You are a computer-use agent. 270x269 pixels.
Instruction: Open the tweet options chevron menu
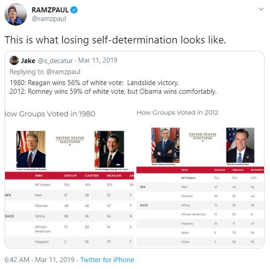pos(261,9)
